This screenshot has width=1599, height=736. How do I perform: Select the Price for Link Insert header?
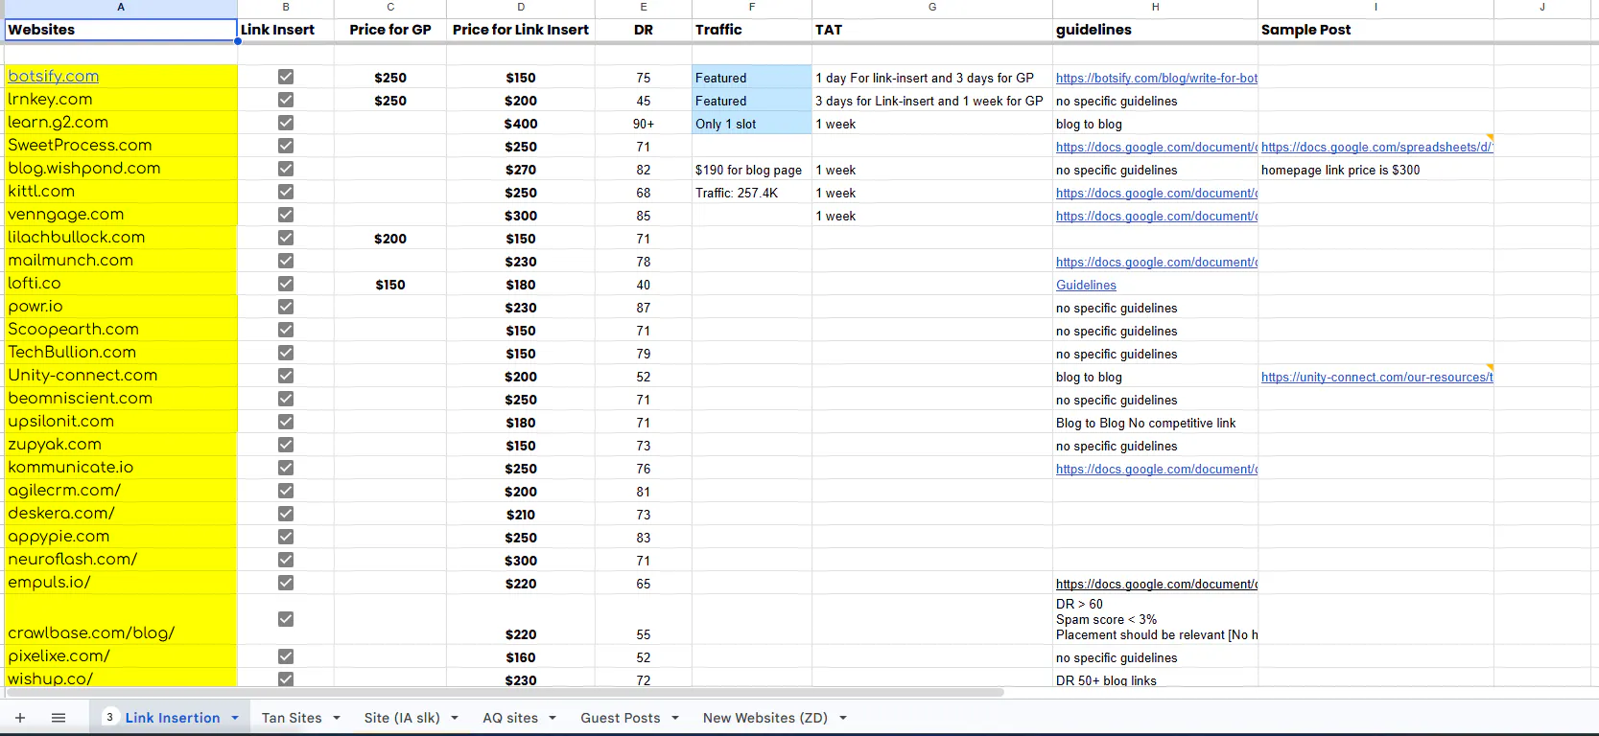pos(521,30)
